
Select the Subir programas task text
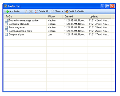pos(17,28)
